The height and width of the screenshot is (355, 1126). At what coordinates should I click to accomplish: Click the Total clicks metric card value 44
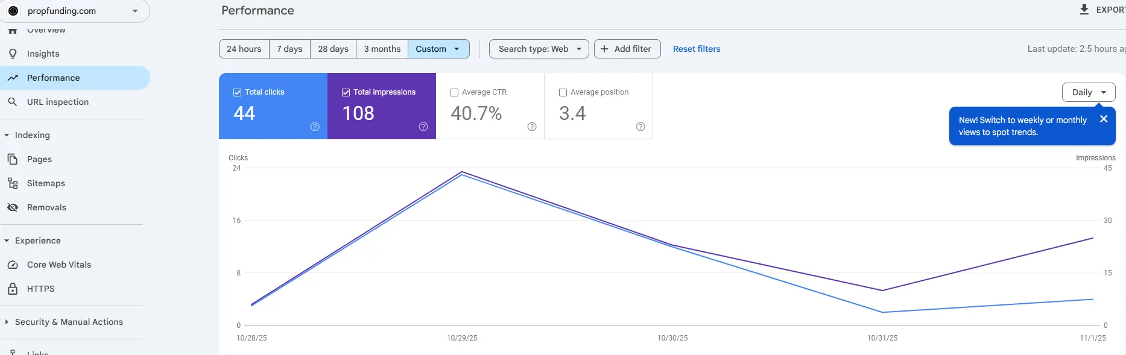244,113
